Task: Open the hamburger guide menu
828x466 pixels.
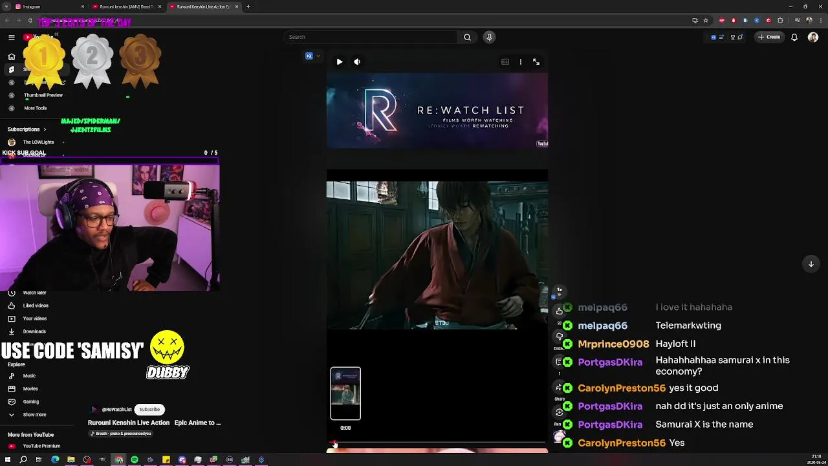Action: [11, 38]
